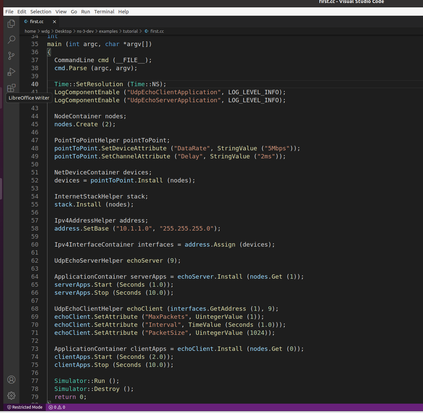423x413 pixels.
Task: Click Restricted Mode in the status bar
Action: point(25,407)
